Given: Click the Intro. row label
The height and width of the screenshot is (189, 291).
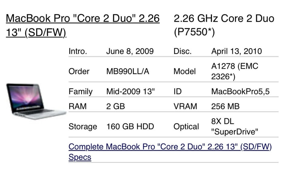Looking at the screenshot, I should 78,51.
